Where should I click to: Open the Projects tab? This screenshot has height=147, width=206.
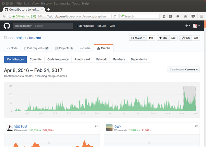[64, 48]
